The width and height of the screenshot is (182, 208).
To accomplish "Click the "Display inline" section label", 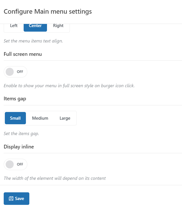I will [19, 147].
